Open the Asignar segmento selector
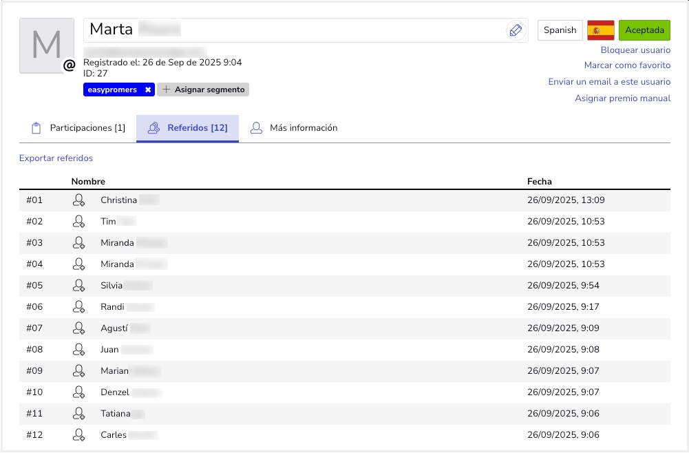This screenshot has width=689, height=453. (x=203, y=89)
